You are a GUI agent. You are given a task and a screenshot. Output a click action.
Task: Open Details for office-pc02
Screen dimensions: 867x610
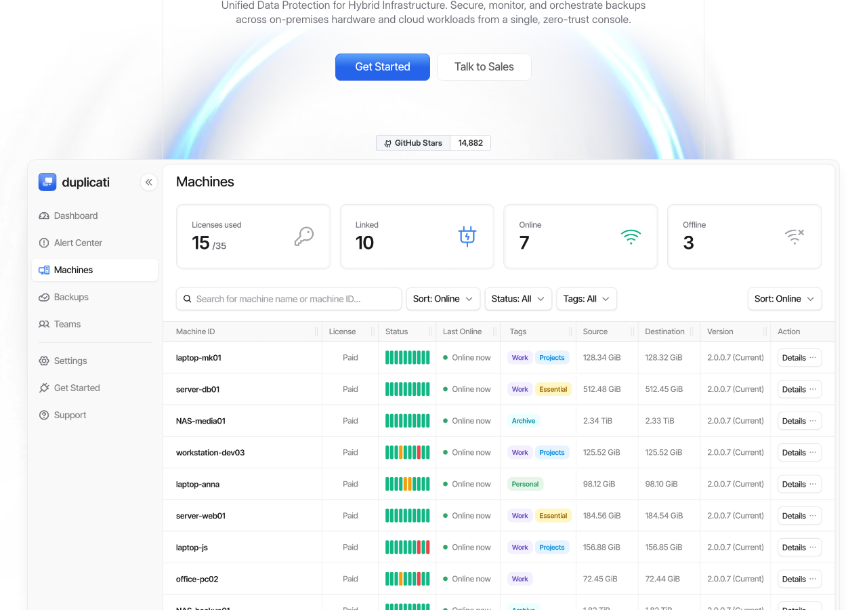coord(800,579)
